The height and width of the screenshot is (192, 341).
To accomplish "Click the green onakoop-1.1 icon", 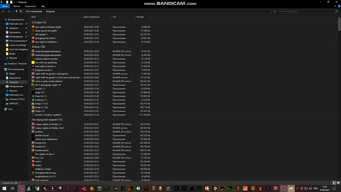I will [x=33, y=100].
